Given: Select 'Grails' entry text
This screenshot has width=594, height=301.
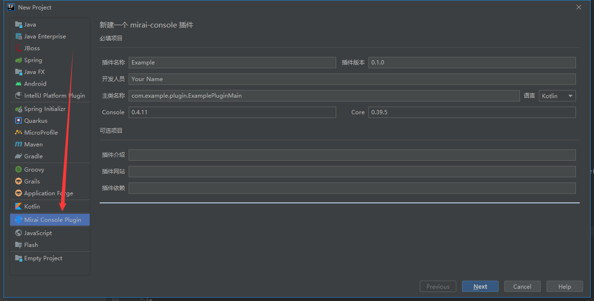Looking at the screenshot, I should (x=32, y=182).
